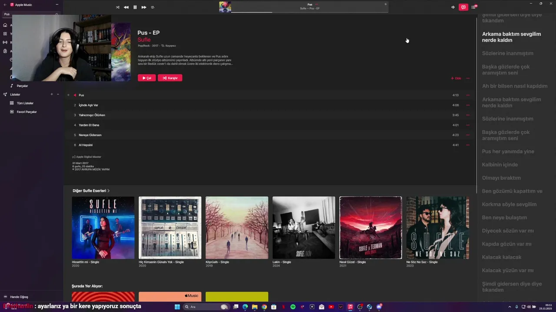Image resolution: width=556 pixels, height=312 pixels.
Task: Open more options for Yalnızmışız Ölürken
Action: pyautogui.click(x=468, y=115)
